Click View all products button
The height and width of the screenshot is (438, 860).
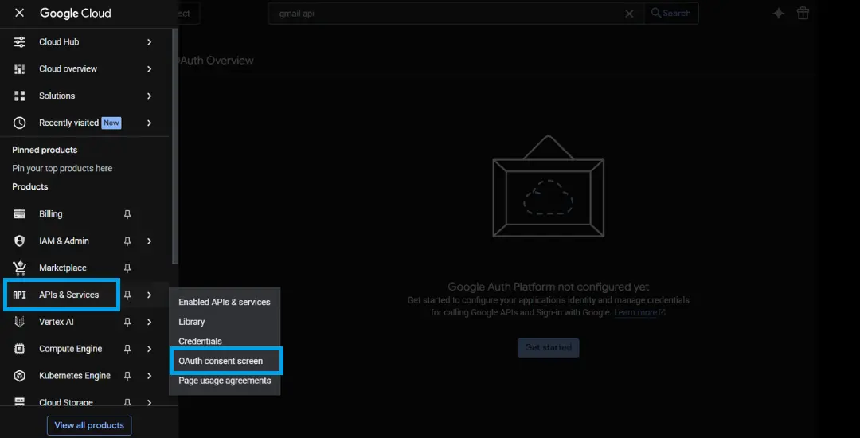point(89,425)
